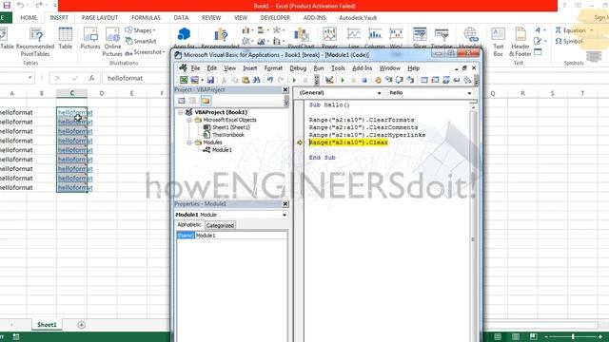Click Excel formula bar showing helloformat
The width and height of the screenshot is (609, 342).
coord(137,78)
